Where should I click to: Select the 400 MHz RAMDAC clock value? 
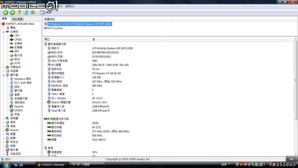[97, 86]
